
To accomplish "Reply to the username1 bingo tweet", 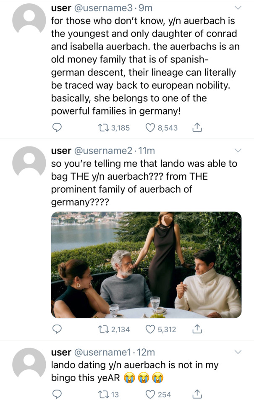I will click(x=57, y=394).
